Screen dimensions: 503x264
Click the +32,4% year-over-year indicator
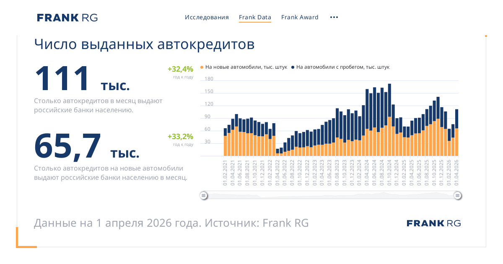[180, 69]
